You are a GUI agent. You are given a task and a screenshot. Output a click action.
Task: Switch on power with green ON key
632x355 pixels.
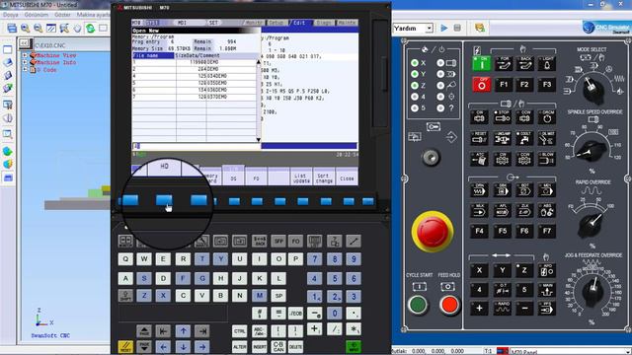tap(481, 63)
